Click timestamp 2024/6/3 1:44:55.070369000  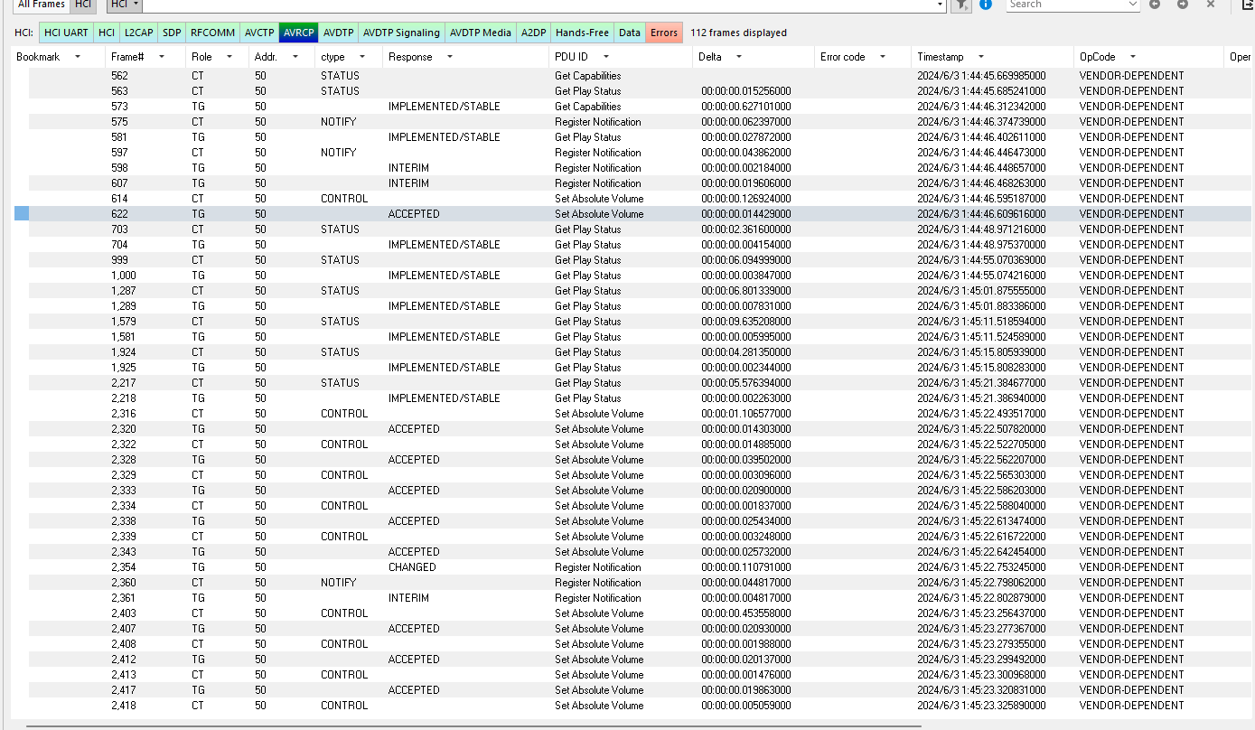pyautogui.click(x=981, y=260)
